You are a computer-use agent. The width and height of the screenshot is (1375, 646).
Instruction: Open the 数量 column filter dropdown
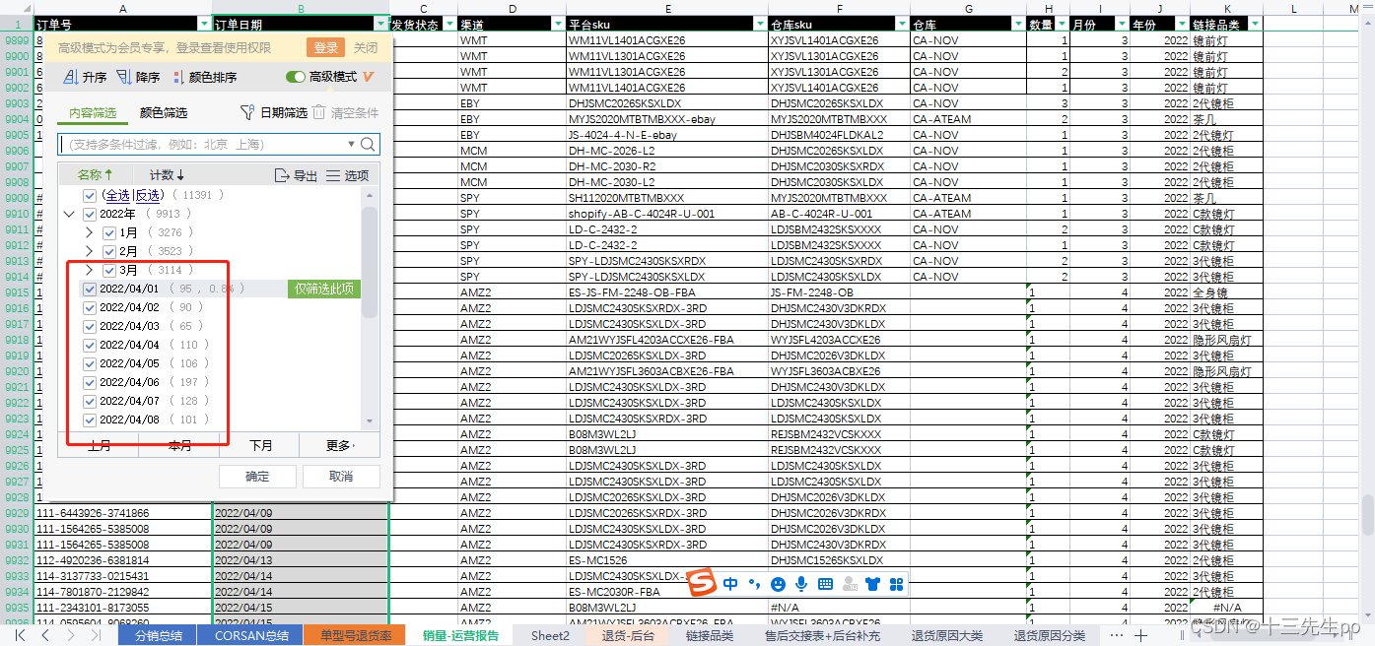click(1062, 24)
